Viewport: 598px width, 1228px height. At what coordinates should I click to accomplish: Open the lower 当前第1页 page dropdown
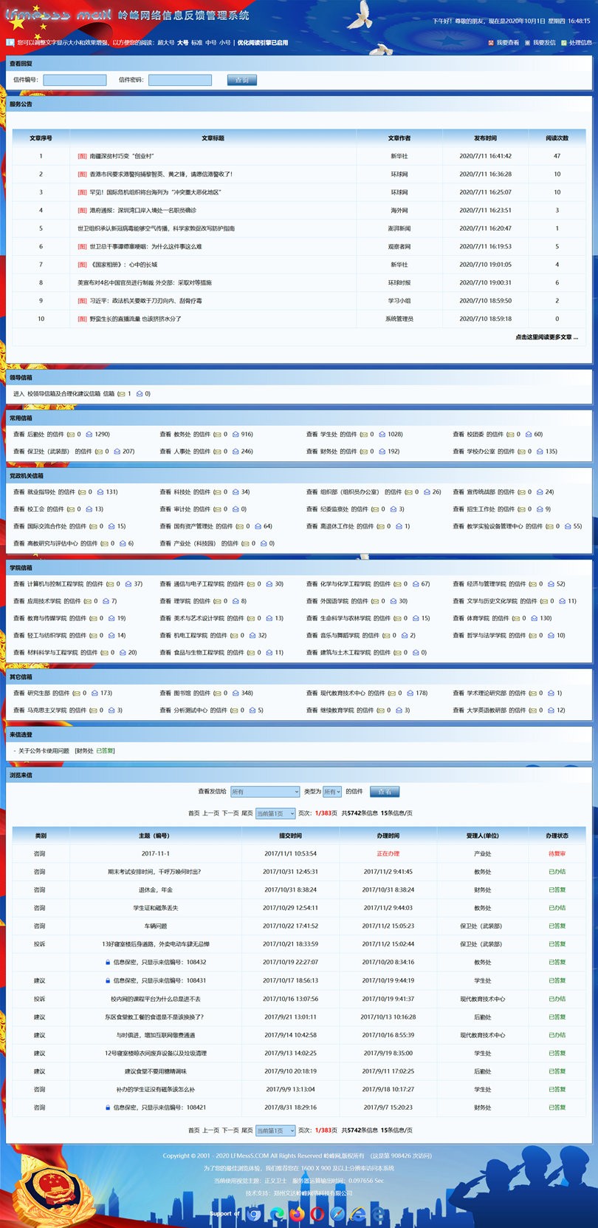(275, 1130)
